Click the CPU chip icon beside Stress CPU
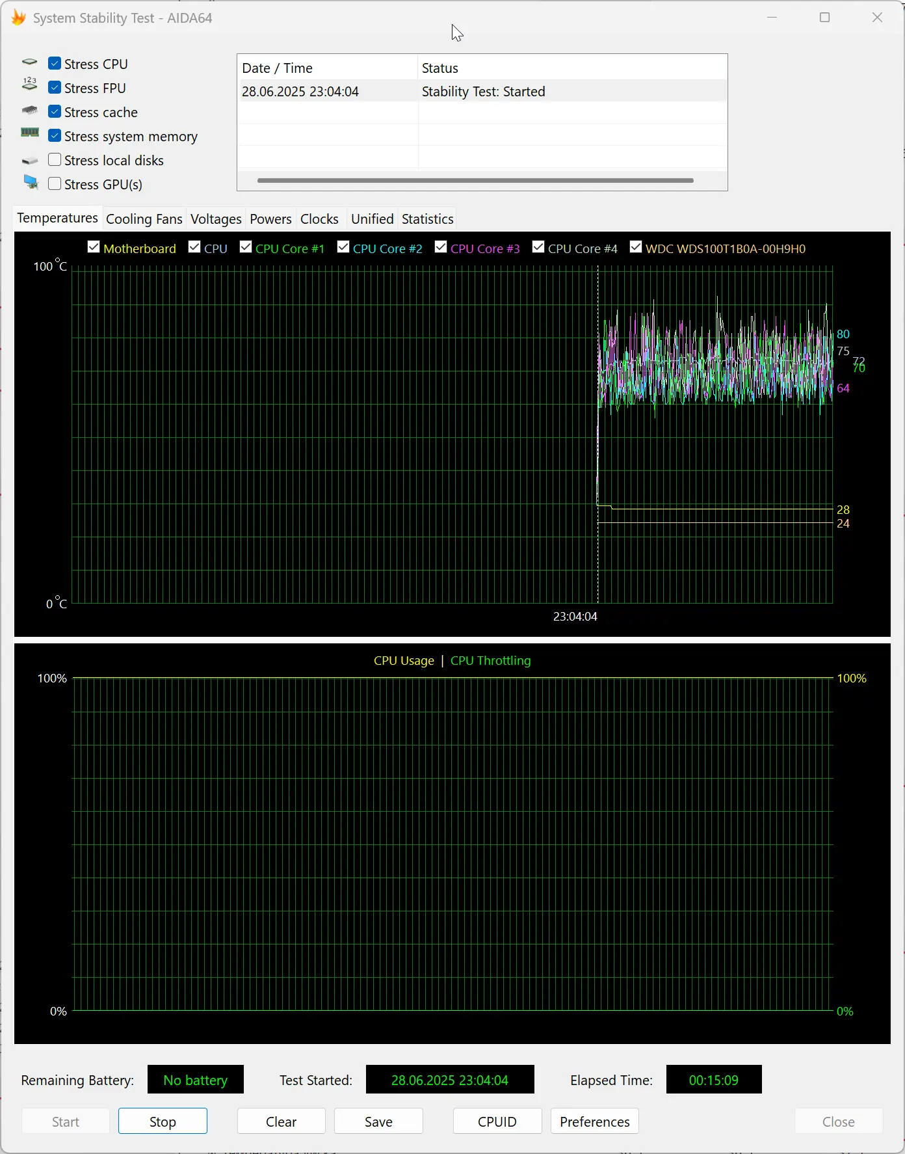Image resolution: width=905 pixels, height=1154 pixels. click(x=30, y=63)
